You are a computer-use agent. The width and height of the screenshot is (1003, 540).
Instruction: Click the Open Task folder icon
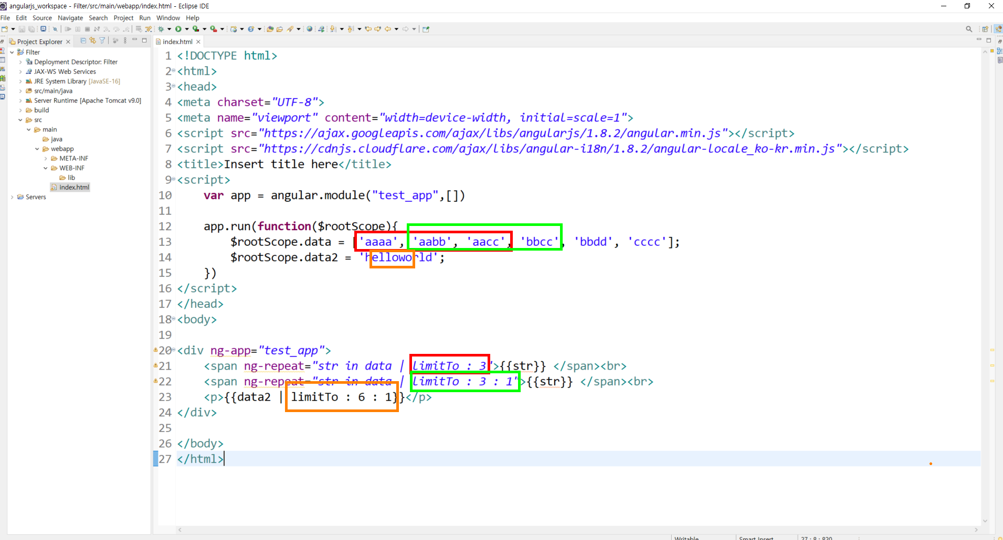coord(280,29)
